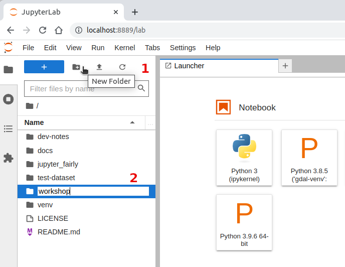Select the jupyter_fairly folder
Screen dimensions: 345x267
(86, 164)
